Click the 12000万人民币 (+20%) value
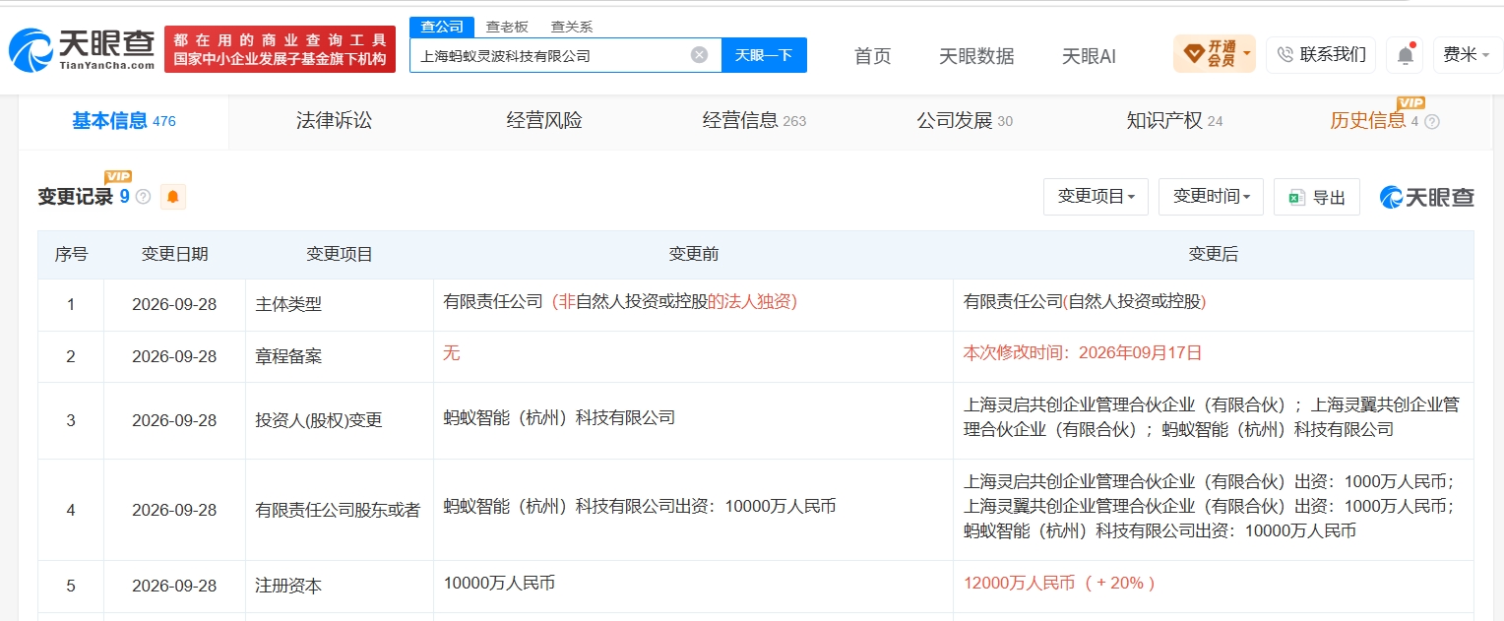1504x621 pixels. [x=1059, y=583]
